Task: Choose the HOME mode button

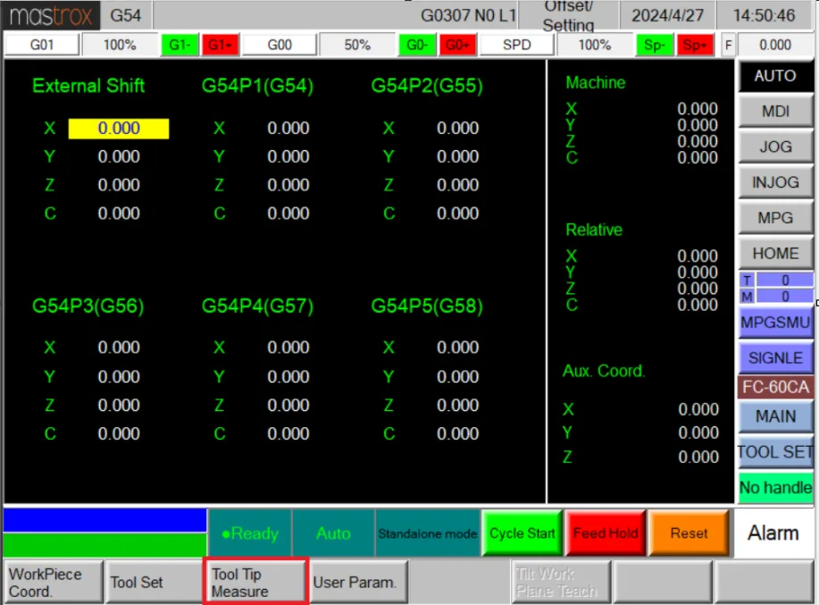Action: pyautogui.click(x=775, y=254)
